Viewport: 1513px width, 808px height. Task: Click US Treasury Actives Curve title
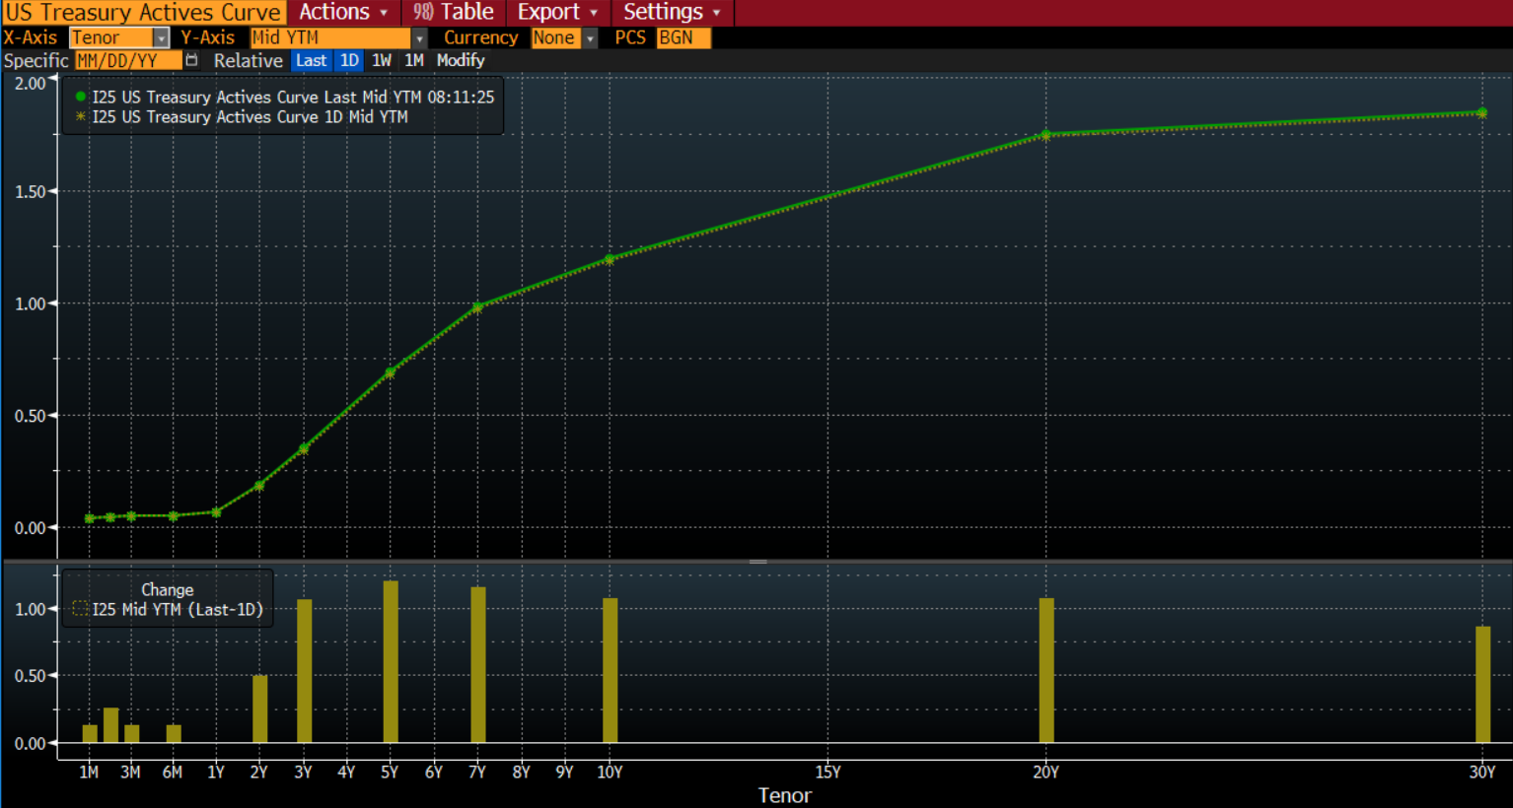click(x=144, y=13)
